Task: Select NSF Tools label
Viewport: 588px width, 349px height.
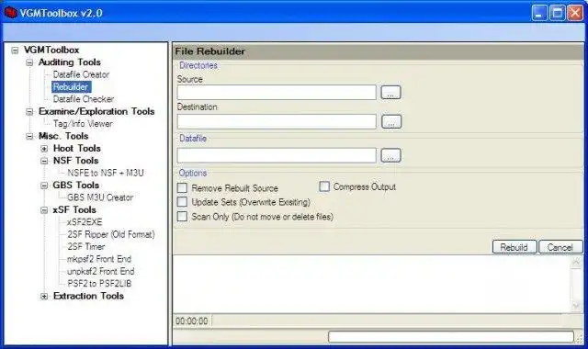Action: 75,161
